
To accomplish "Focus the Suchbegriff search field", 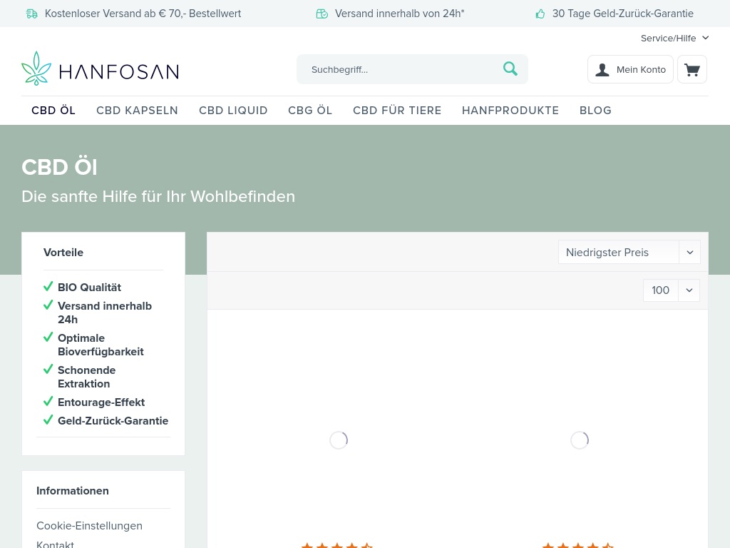I will click(399, 69).
